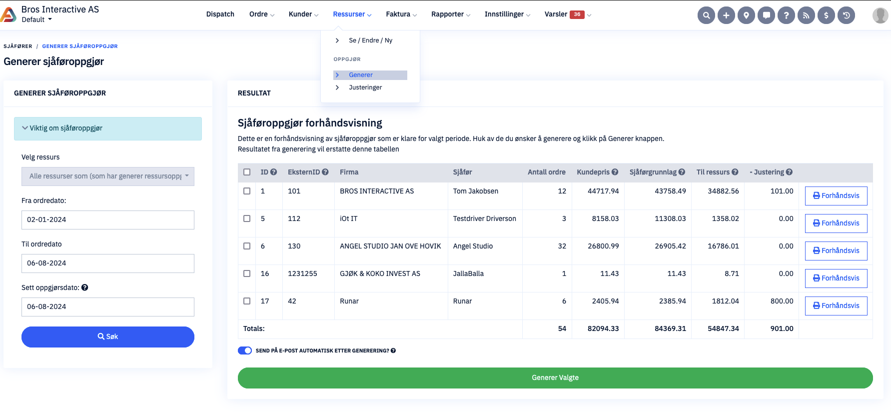Toggle automatic e-post sending switch

[245, 350]
